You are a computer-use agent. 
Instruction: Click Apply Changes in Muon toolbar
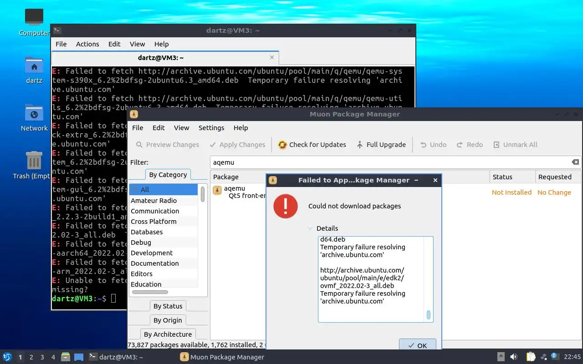click(x=237, y=145)
